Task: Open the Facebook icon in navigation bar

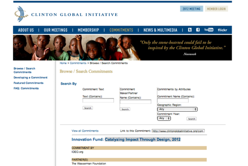Action: click(x=198, y=30)
